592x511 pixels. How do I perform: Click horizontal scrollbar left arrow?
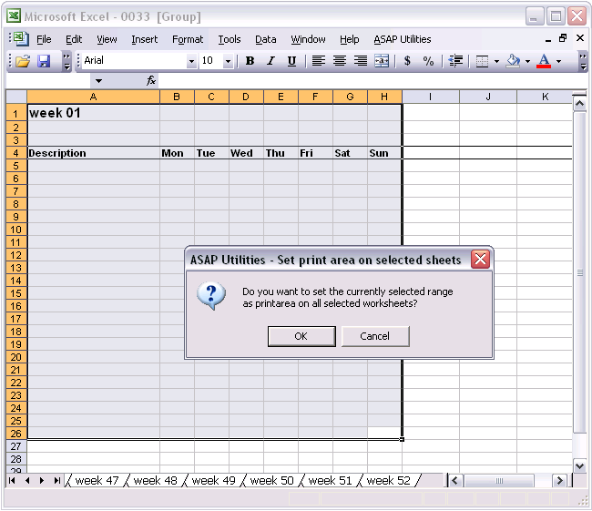454,481
